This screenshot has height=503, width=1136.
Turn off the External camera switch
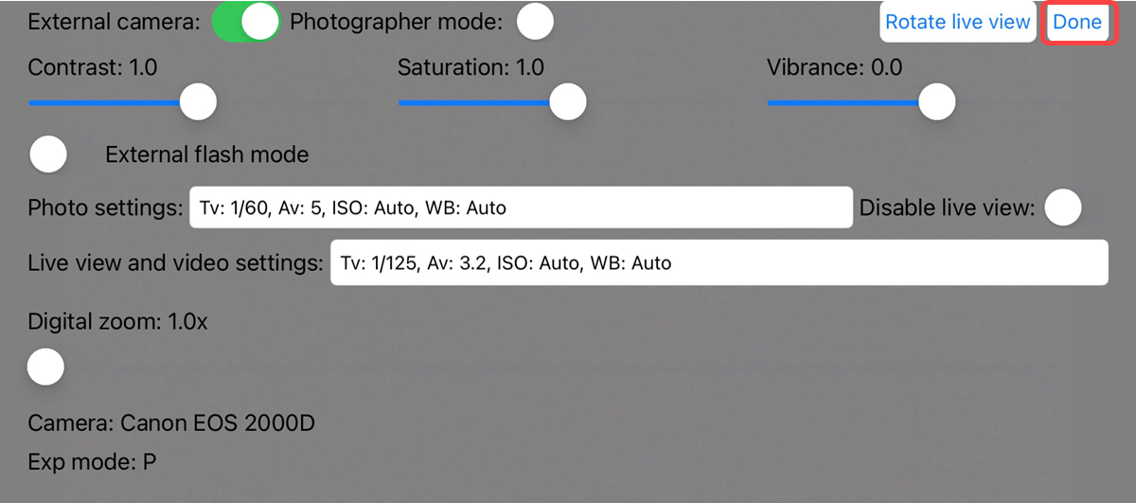246,22
